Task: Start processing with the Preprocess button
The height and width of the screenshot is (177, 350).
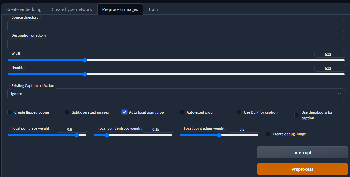Action: pos(302,169)
